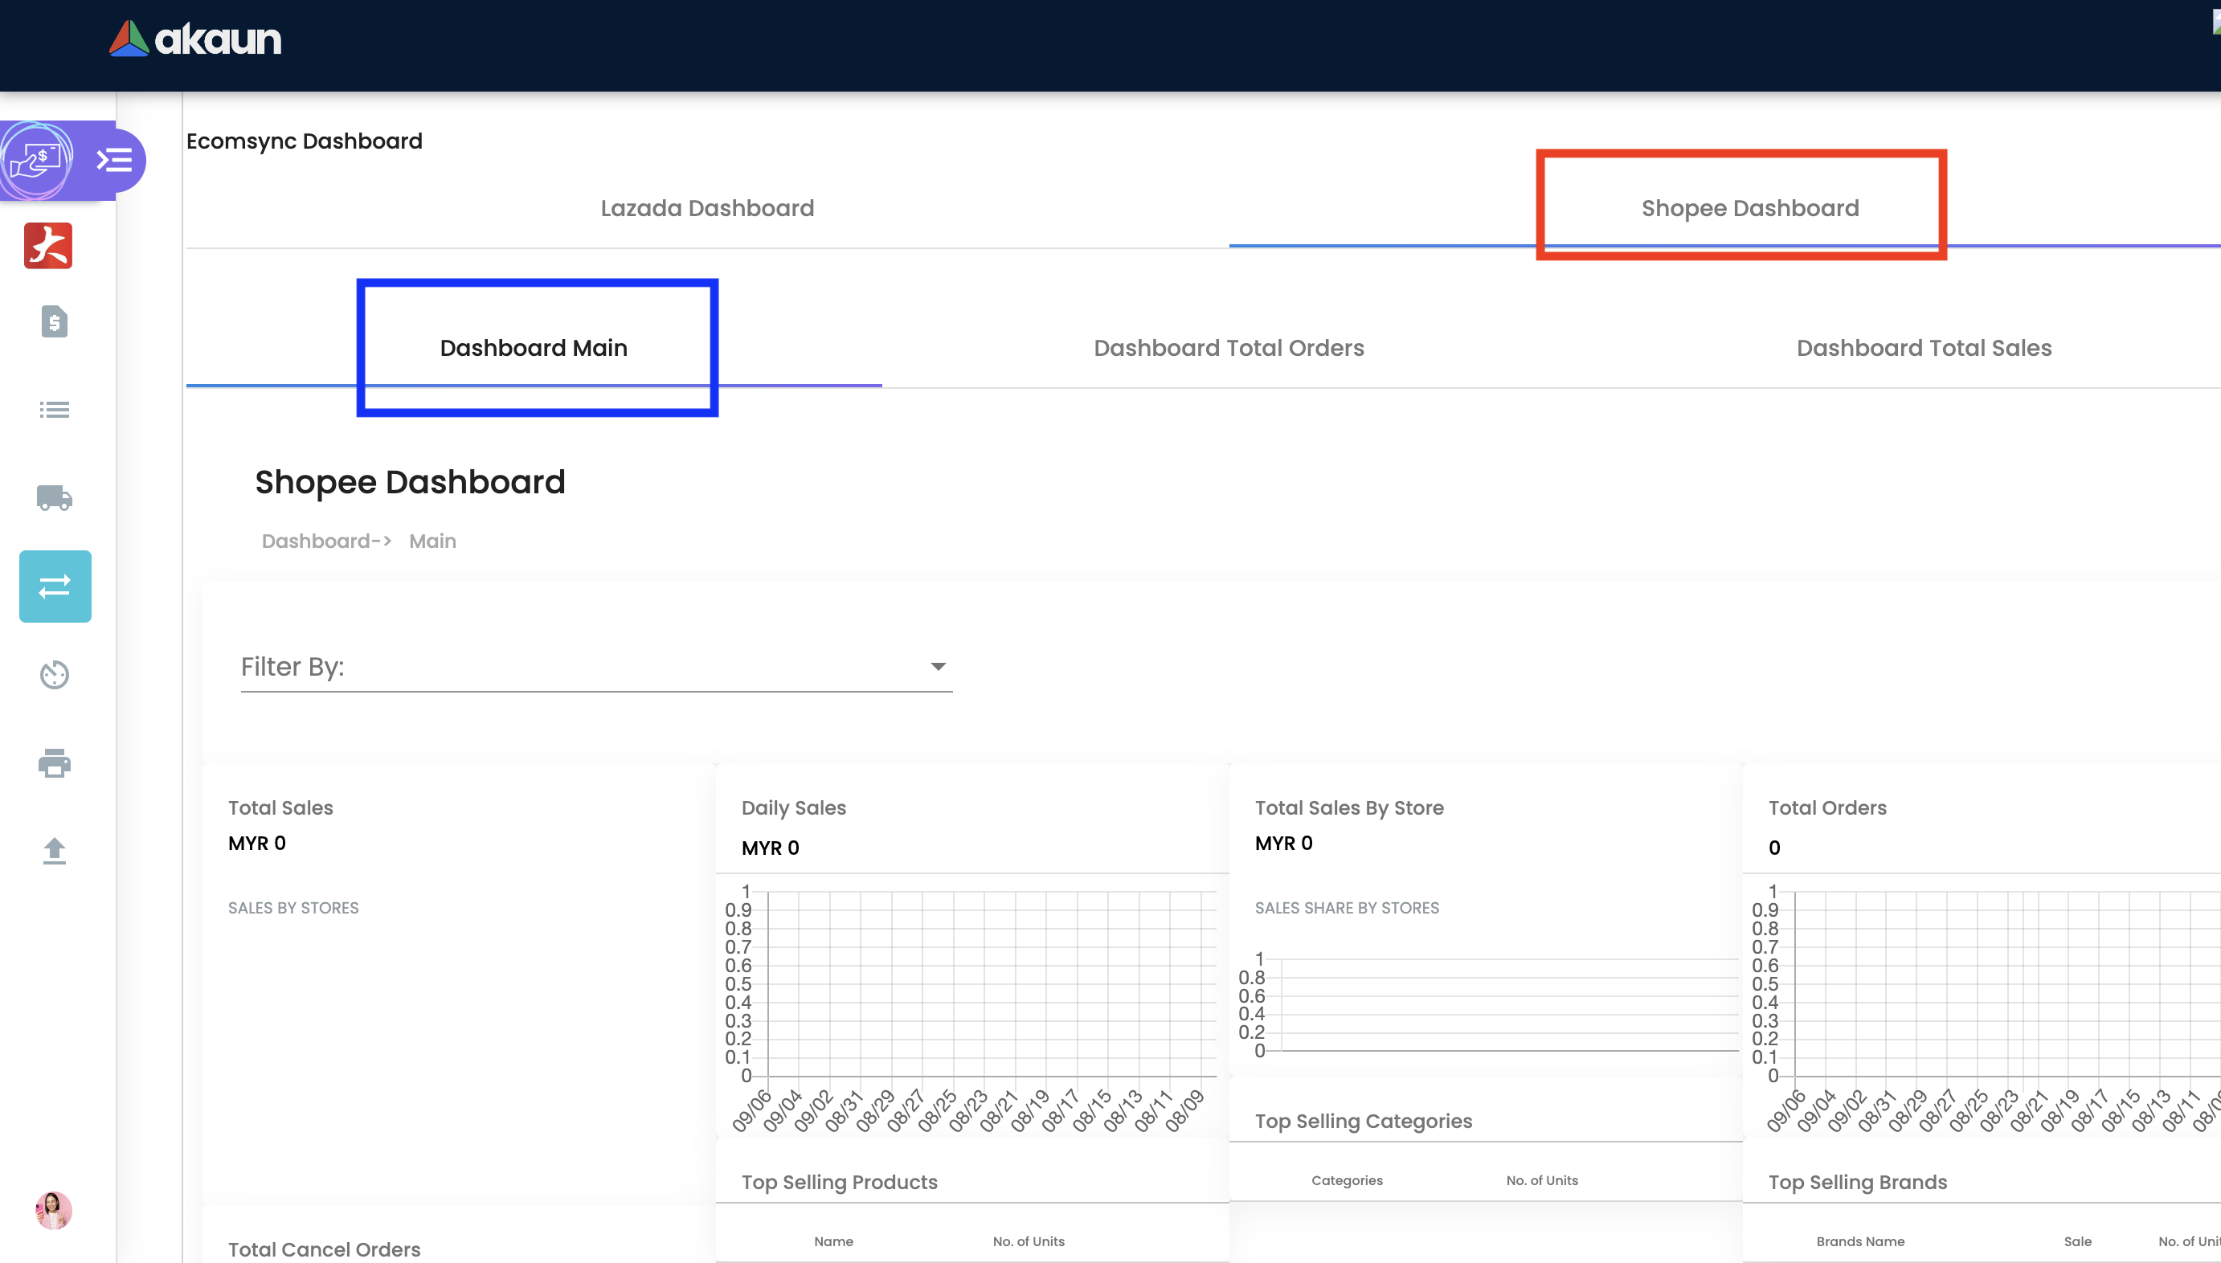Click the upload arrow sidebar icon
Viewport: 2221px width, 1263px height.
point(54,851)
